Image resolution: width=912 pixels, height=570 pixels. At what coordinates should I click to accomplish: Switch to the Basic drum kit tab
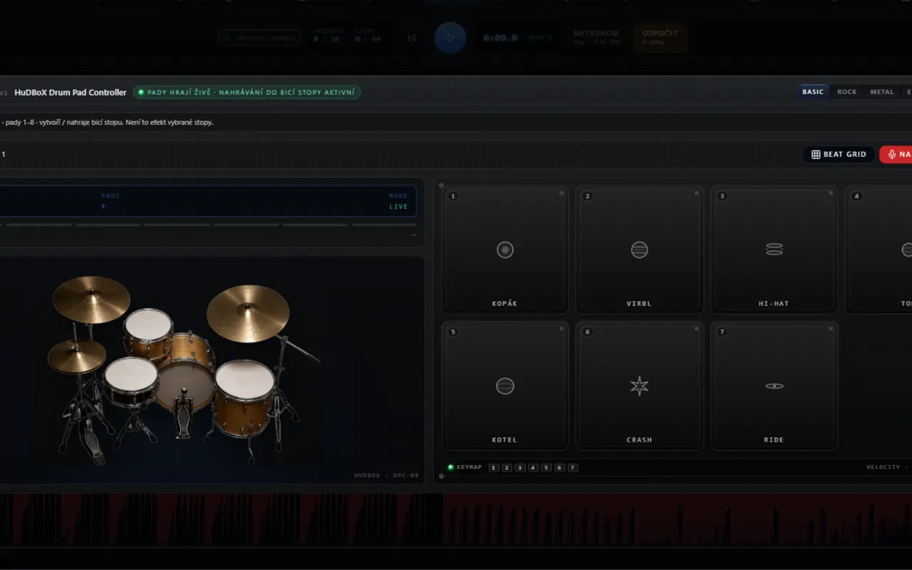813,92
